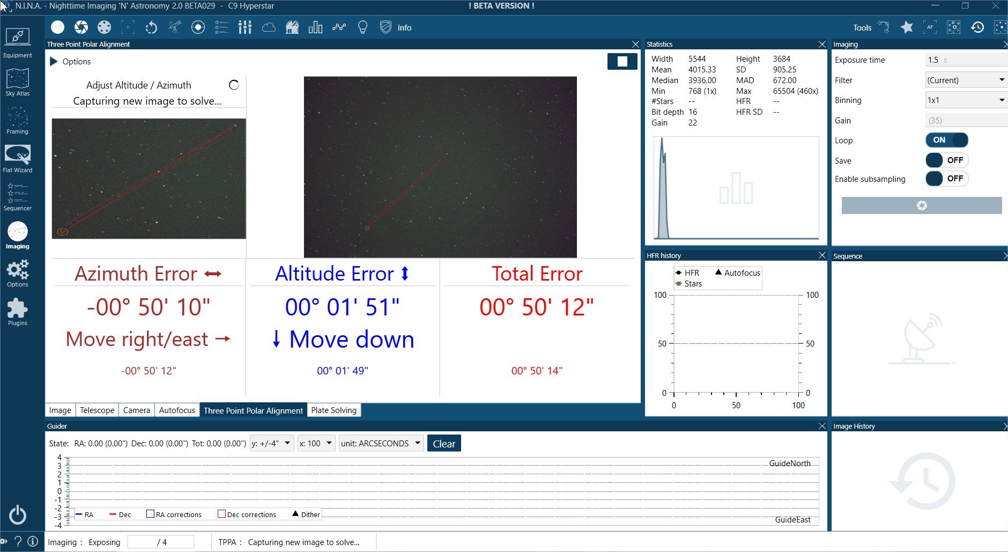Viewport: 1008px width, 552px height.
Task: Toggle Enable subsampling on
Action: point(947,179)
